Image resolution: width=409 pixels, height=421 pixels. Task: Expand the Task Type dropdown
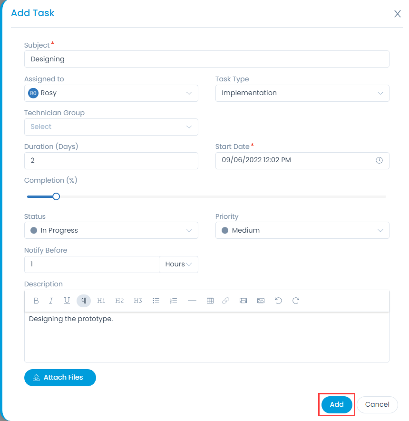pyautogui.click(x=302, y=93)
